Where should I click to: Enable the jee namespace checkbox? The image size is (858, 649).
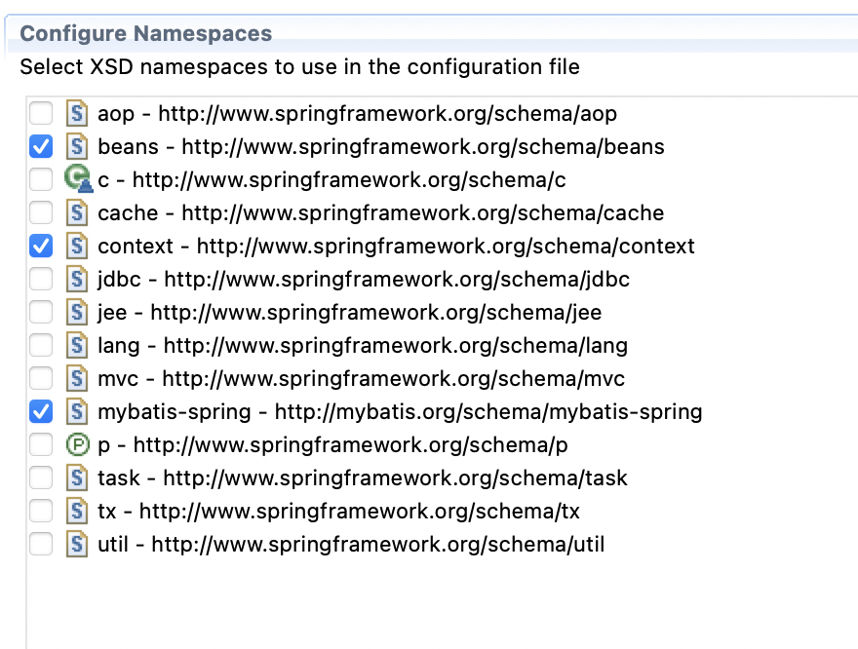[x=41, y=312]
